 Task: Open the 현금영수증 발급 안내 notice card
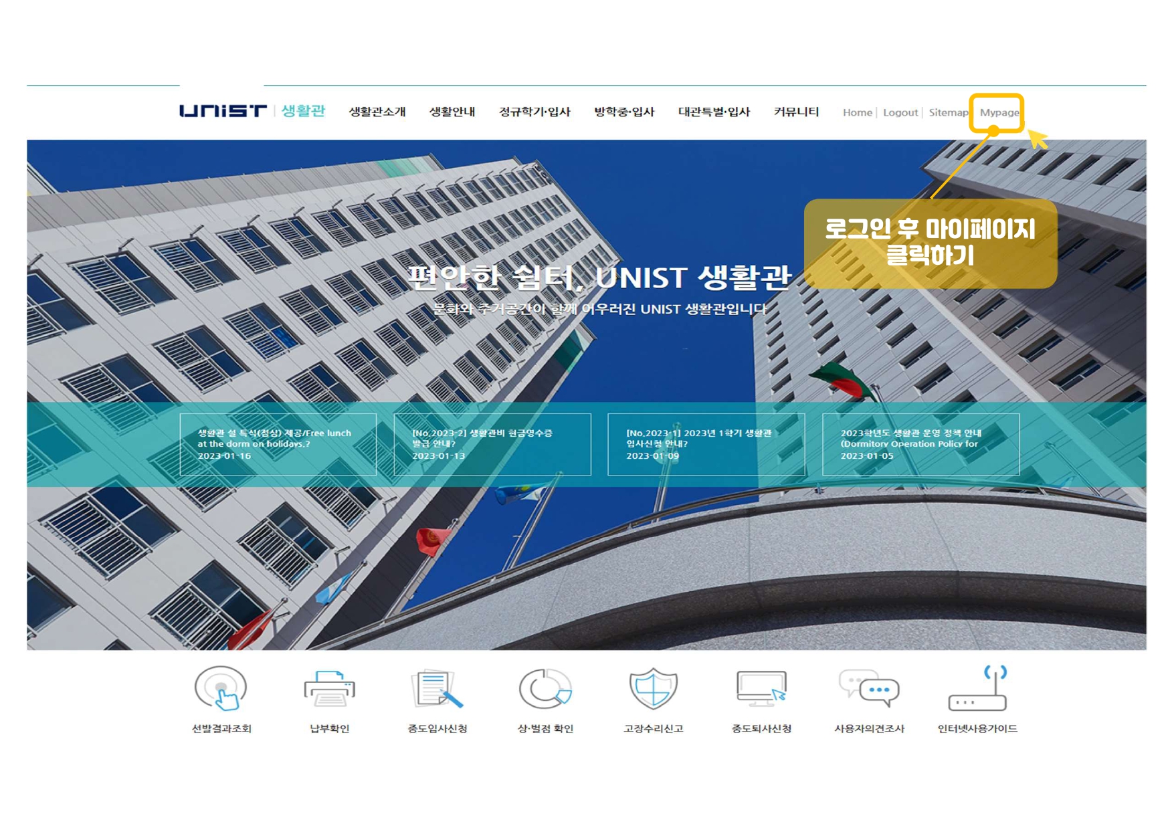coord(492,444)
